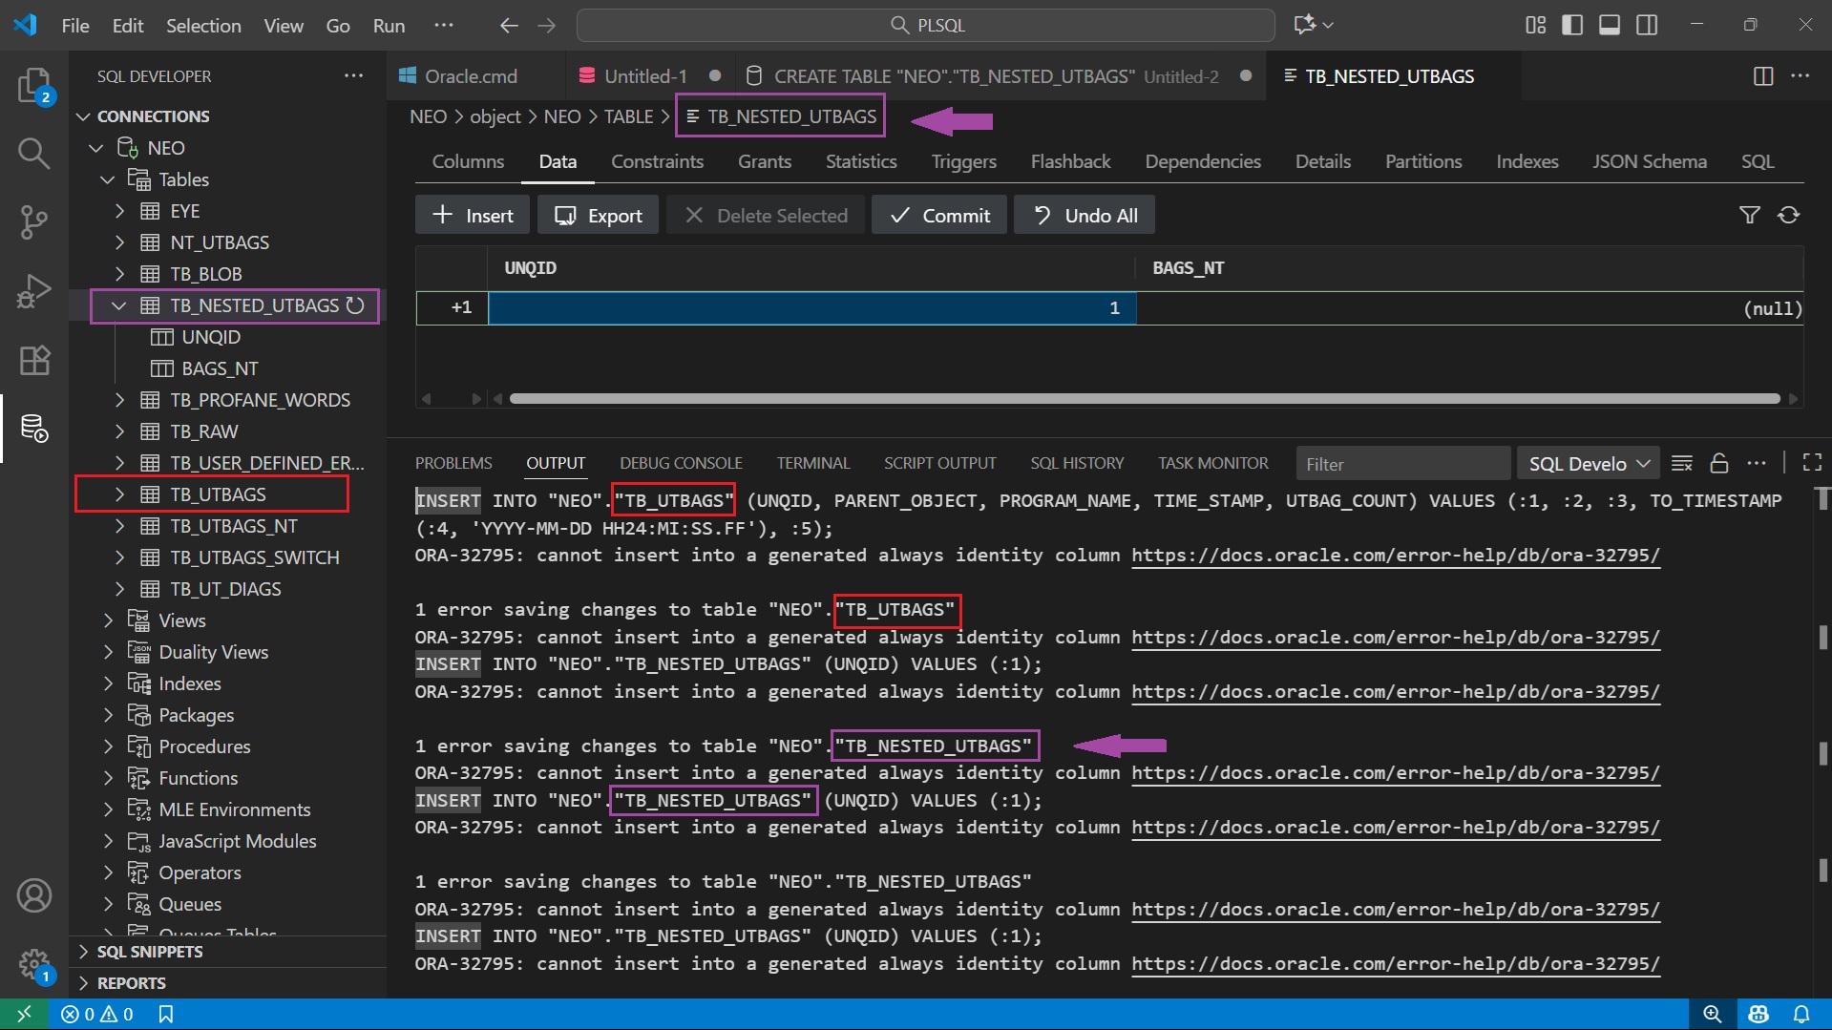Refresh the data grid with refresh icon

point(1788,216)
